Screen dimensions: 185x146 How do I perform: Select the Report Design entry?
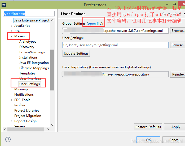25,121
